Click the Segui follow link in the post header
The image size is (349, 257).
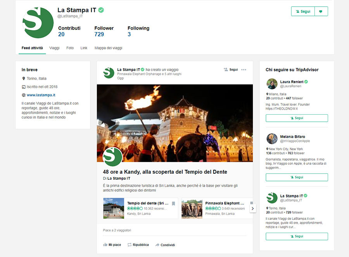tap(231, 70)
